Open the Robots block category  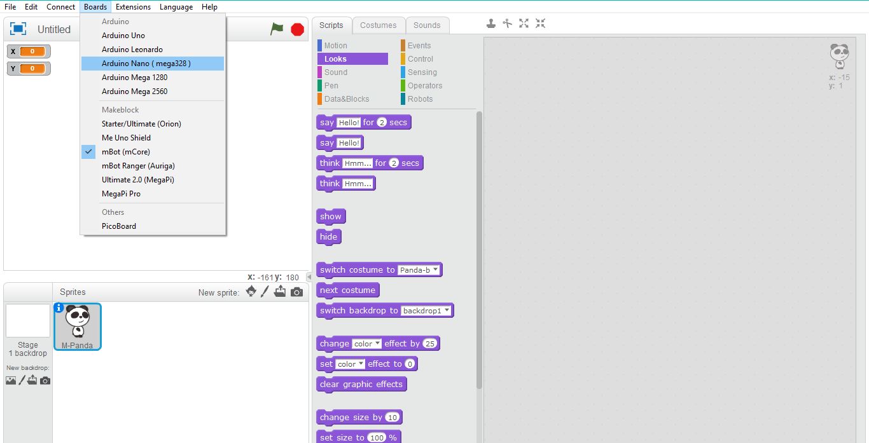[420, 99]
